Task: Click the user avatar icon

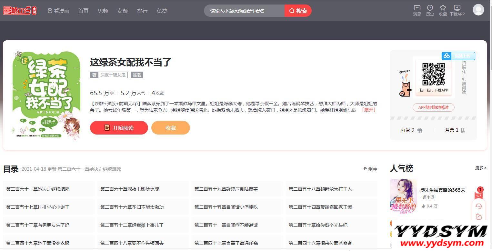Action: [x=478, y=10]
